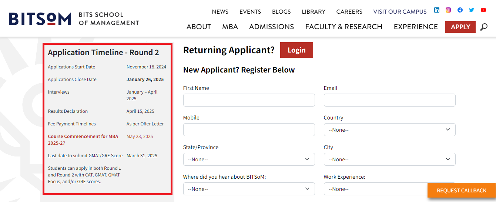Screen dimensions: 496x202
Task: Open the LIBRARY link
Action: (x=314, y=11)
